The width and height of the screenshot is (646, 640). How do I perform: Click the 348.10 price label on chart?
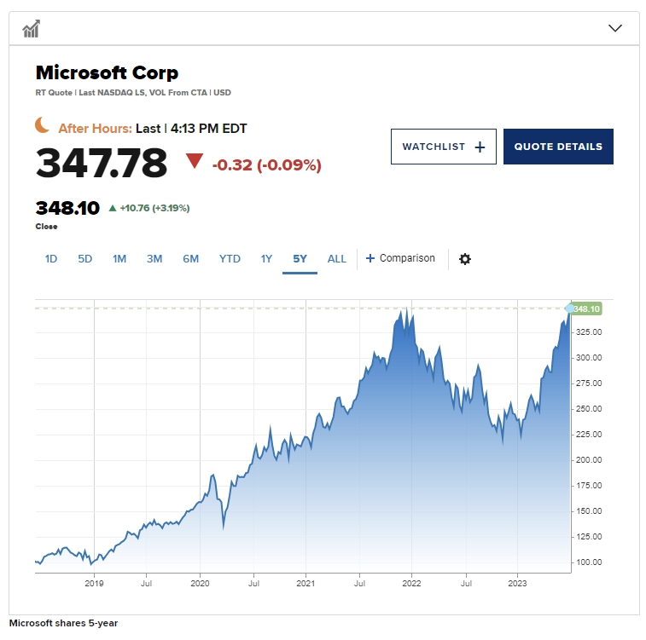point(586,308)
